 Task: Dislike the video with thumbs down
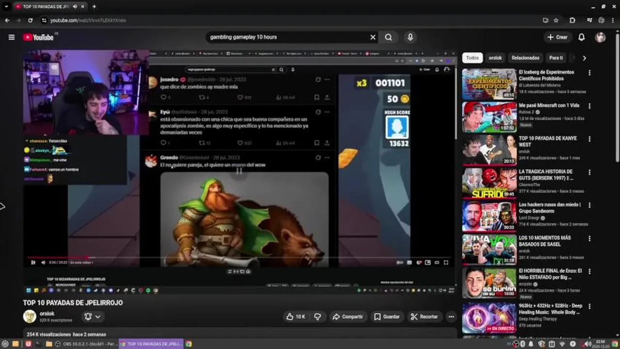[x=318, y=317]
